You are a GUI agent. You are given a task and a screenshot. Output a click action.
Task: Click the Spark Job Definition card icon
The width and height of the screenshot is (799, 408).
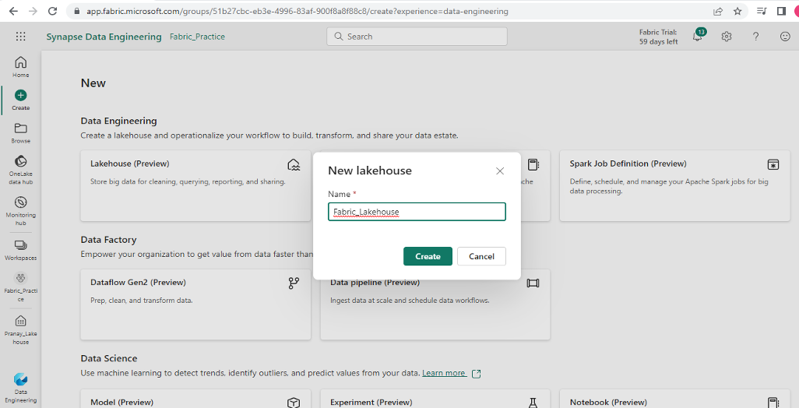pos(773,164)
